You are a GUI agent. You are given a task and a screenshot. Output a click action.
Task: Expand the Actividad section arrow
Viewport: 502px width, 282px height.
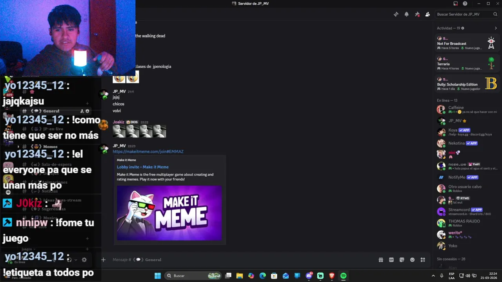point(496,28)
